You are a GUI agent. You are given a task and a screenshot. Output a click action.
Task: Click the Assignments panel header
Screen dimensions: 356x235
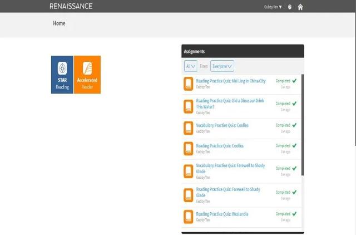243,51
